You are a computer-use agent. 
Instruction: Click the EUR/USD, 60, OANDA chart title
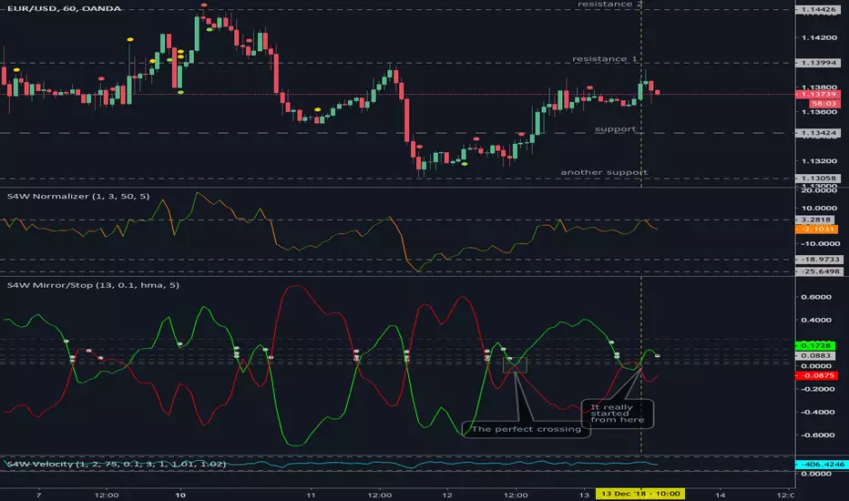tap(64, 8)
